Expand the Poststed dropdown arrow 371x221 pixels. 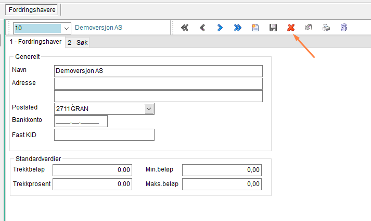pyautogui.click(x=149, y=108)
